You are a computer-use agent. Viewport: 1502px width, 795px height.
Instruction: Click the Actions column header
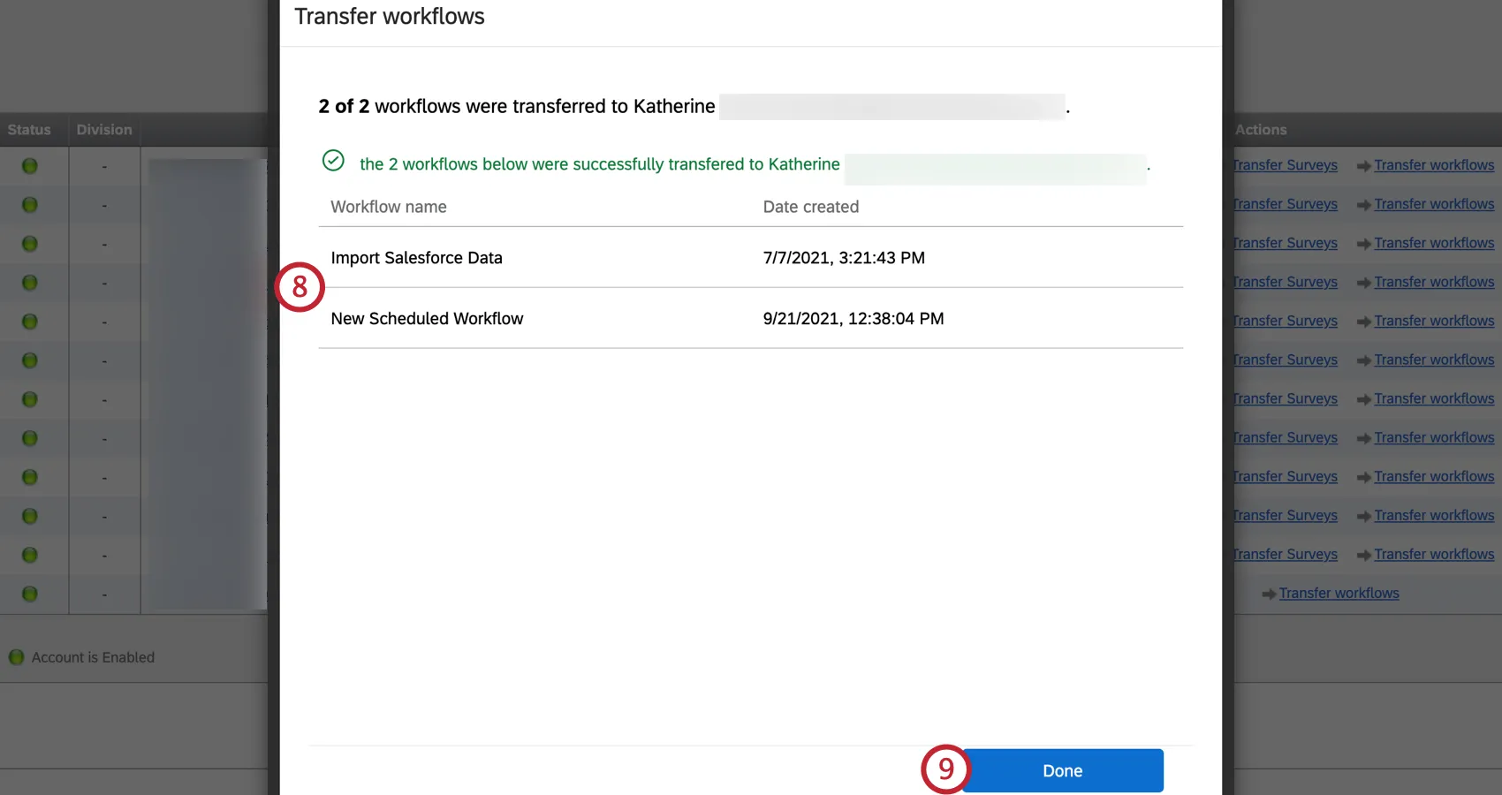pos(1261,130)
